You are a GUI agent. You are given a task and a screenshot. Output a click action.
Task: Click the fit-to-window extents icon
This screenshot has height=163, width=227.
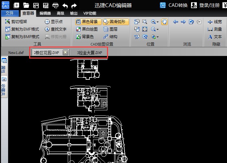pyautogui.click(x=145, y=29)
